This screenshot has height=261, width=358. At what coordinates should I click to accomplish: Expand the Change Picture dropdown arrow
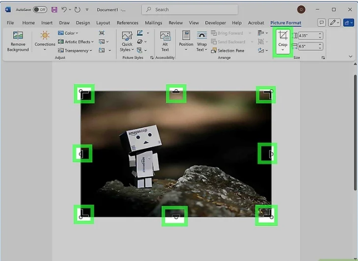click(x=107, y=42)
